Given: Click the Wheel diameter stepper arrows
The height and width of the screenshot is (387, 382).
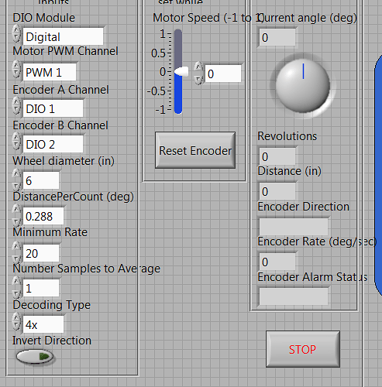Looking at the screenshot, I should coord(16,180).
